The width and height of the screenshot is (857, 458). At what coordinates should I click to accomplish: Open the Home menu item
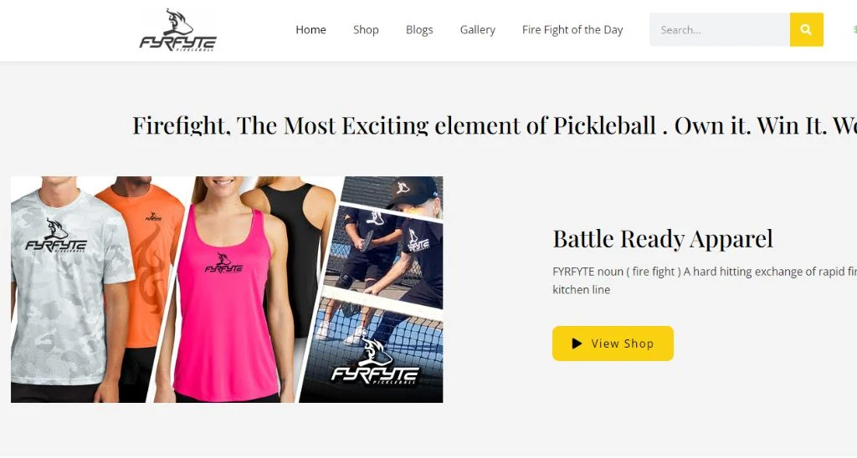click(x=310, y=30)
